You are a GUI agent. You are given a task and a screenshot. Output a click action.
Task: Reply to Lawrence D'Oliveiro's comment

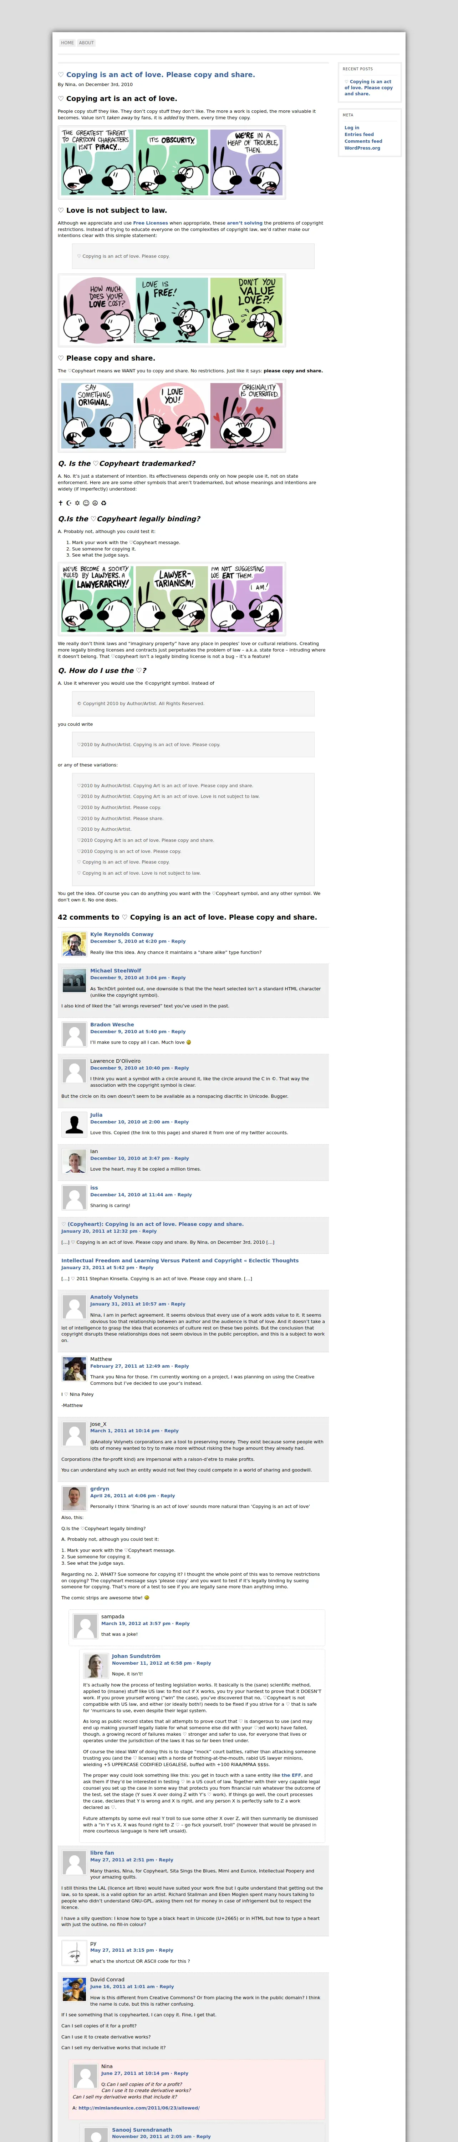pos(181,1069)
